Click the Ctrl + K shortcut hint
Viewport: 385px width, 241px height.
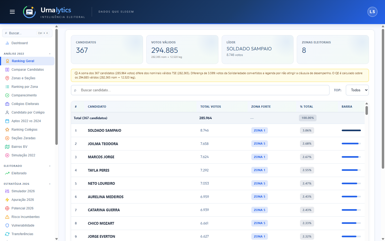pyautogui.click(x=43, y=33)
